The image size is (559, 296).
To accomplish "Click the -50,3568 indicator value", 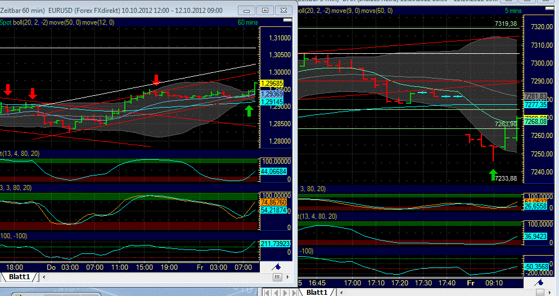I will (535, 266).
